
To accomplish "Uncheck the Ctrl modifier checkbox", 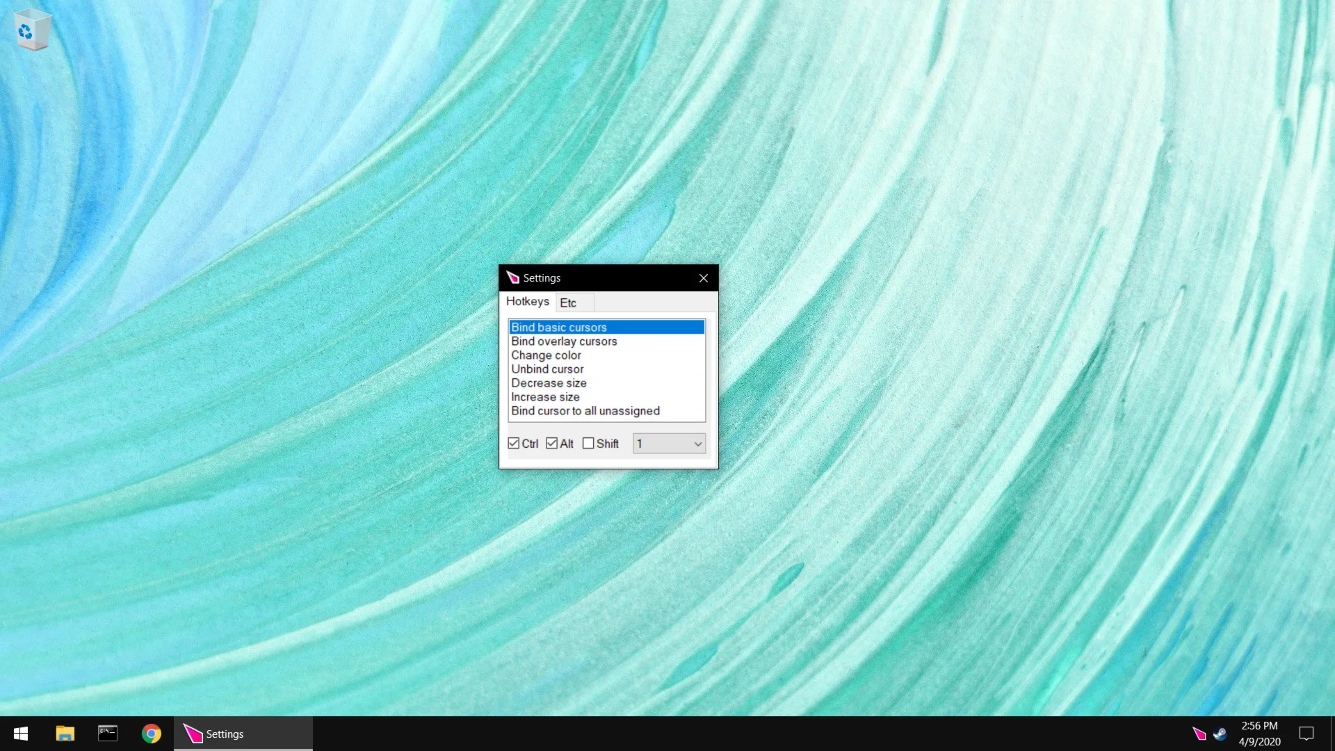I will click(514, 443).
